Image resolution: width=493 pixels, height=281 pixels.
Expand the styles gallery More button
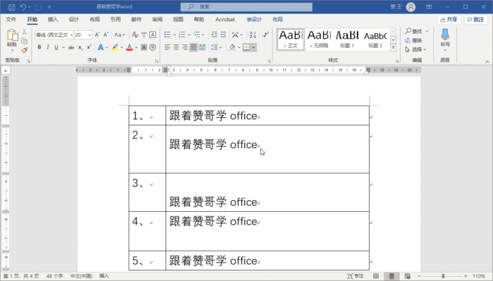point(393,47)
